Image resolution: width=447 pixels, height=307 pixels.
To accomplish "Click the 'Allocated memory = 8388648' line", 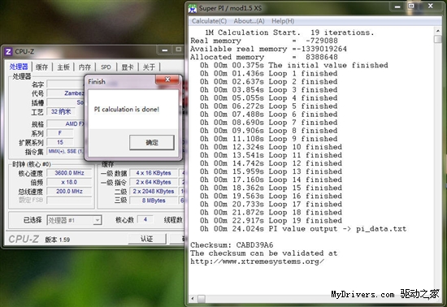I will coord(264,57).
